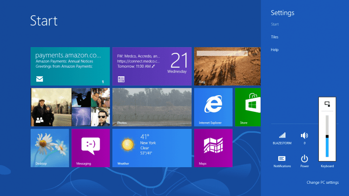The height and width of the screenshot is (196, 349).
Task: Open the Messaging tile
Action: 91,148
